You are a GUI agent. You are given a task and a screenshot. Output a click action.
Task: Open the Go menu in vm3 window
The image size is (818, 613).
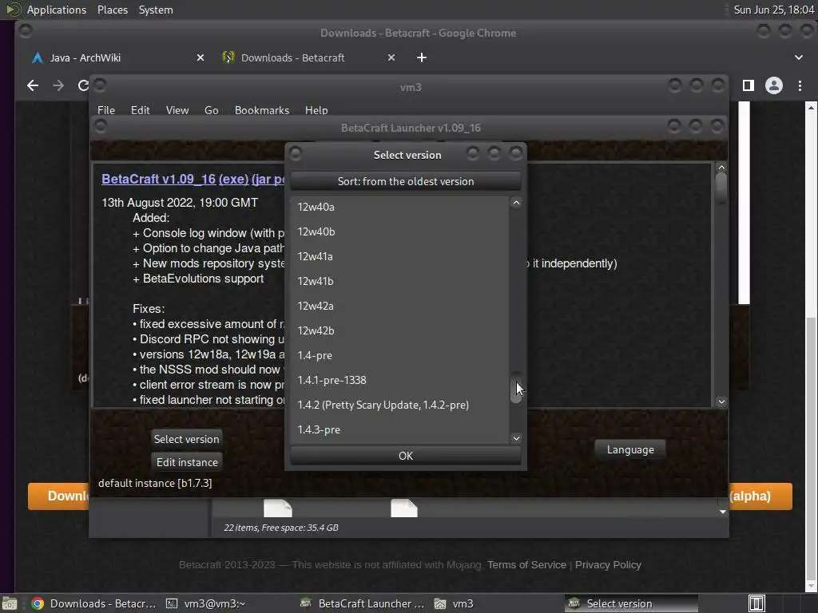tap(211, 110)
